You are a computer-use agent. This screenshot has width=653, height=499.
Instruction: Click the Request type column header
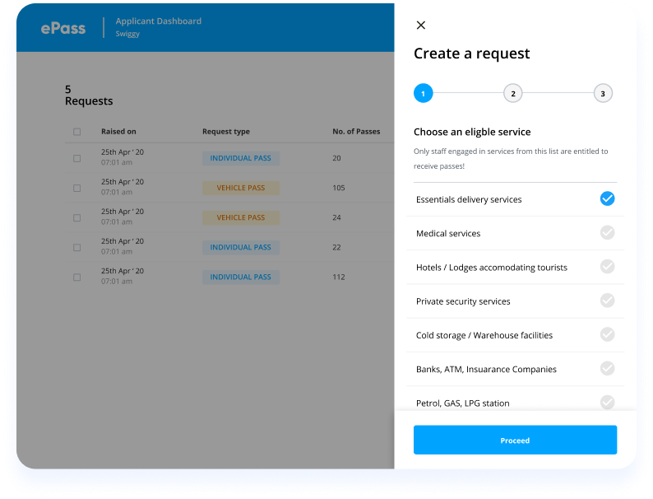tap(225, 132)
